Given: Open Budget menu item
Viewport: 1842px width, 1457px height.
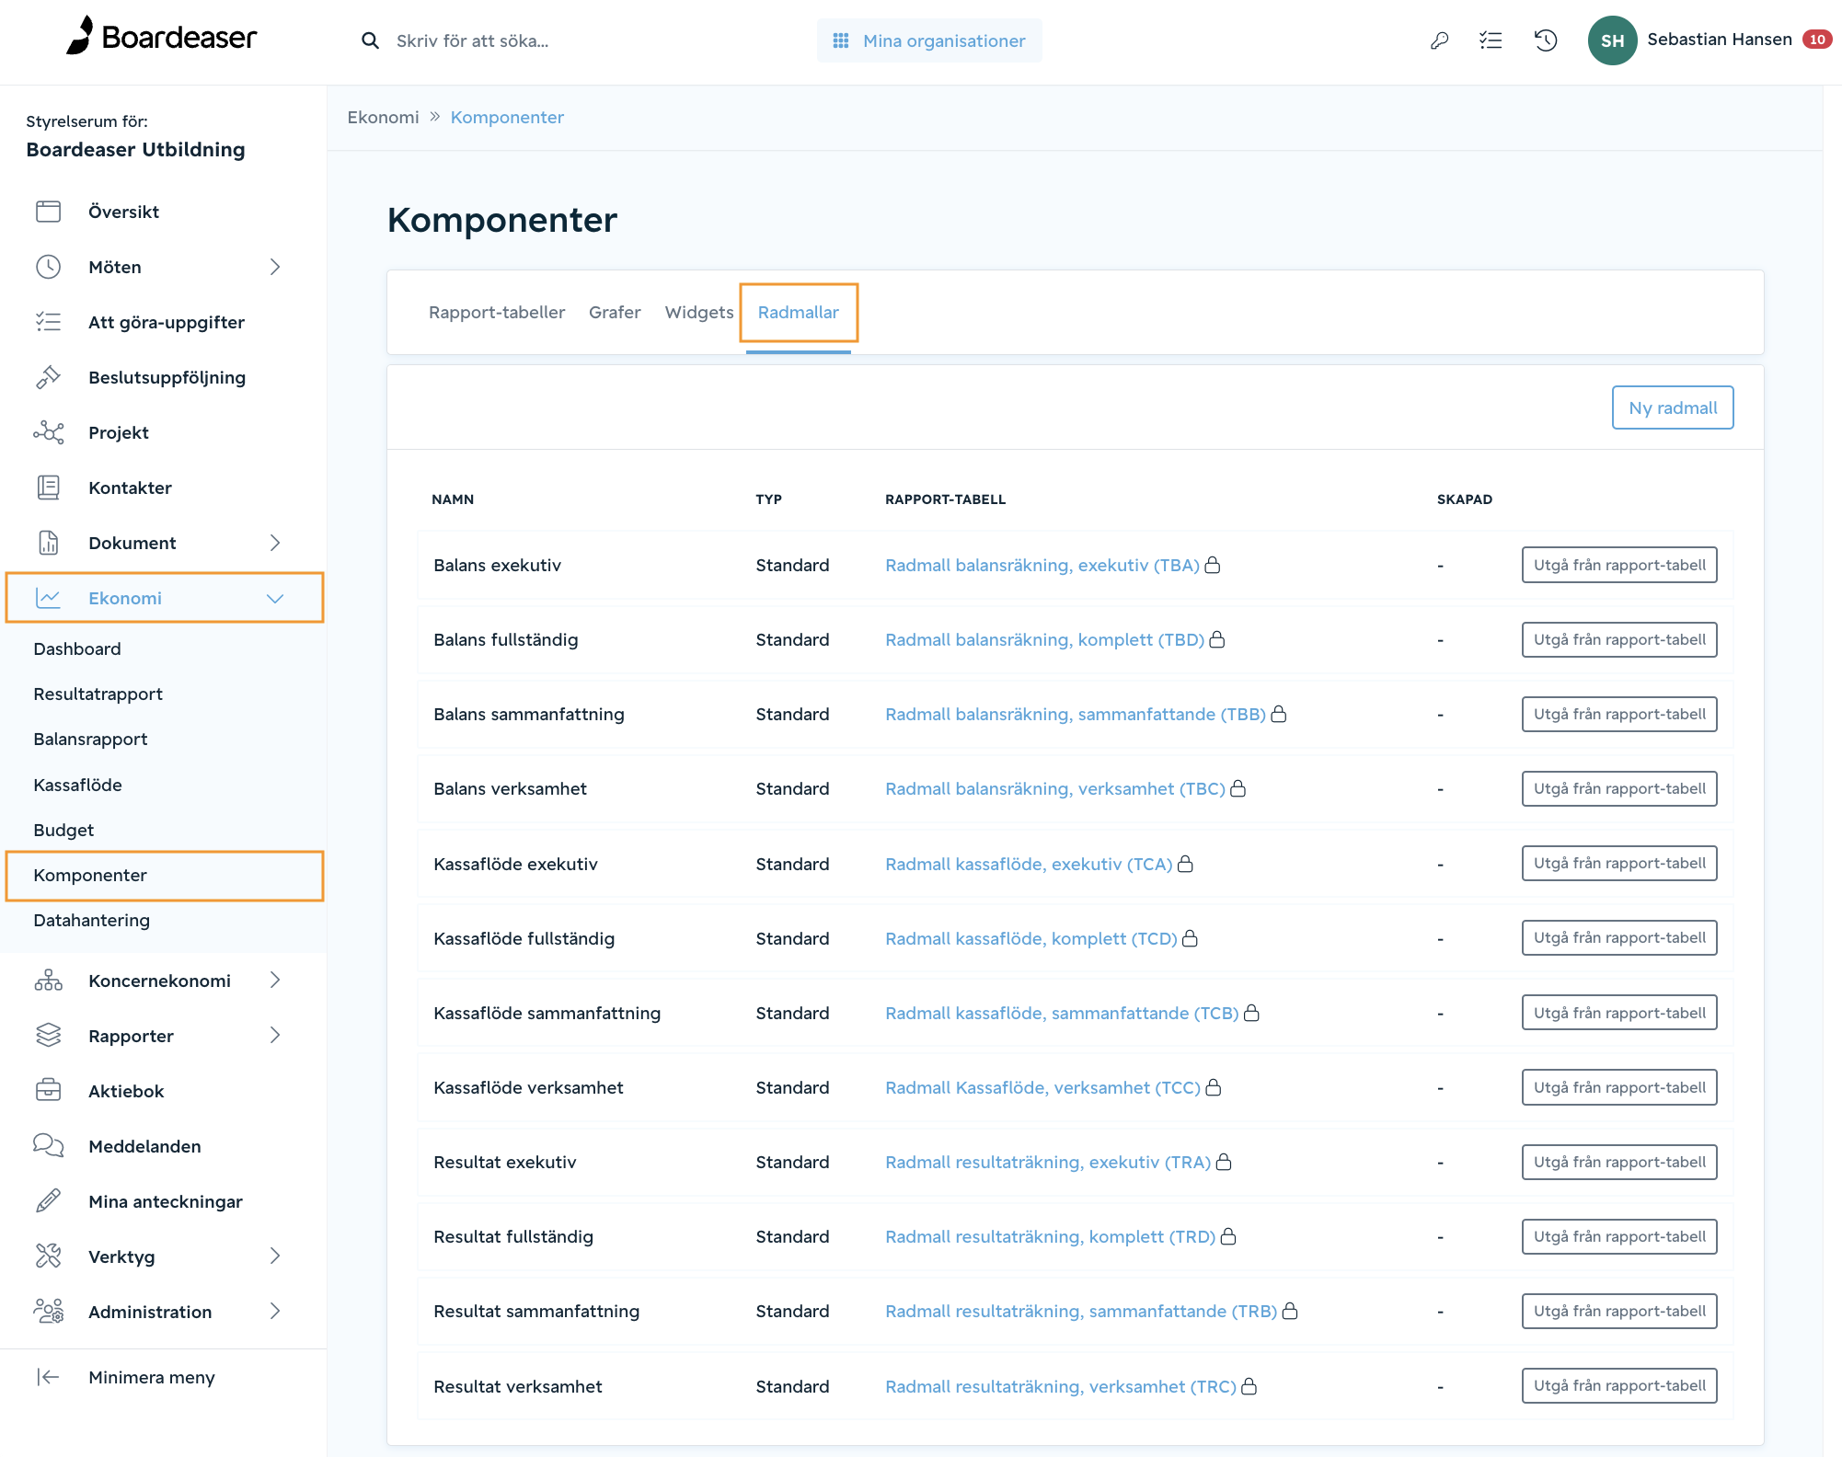Looking at the screenshot, I should [63, 830].
